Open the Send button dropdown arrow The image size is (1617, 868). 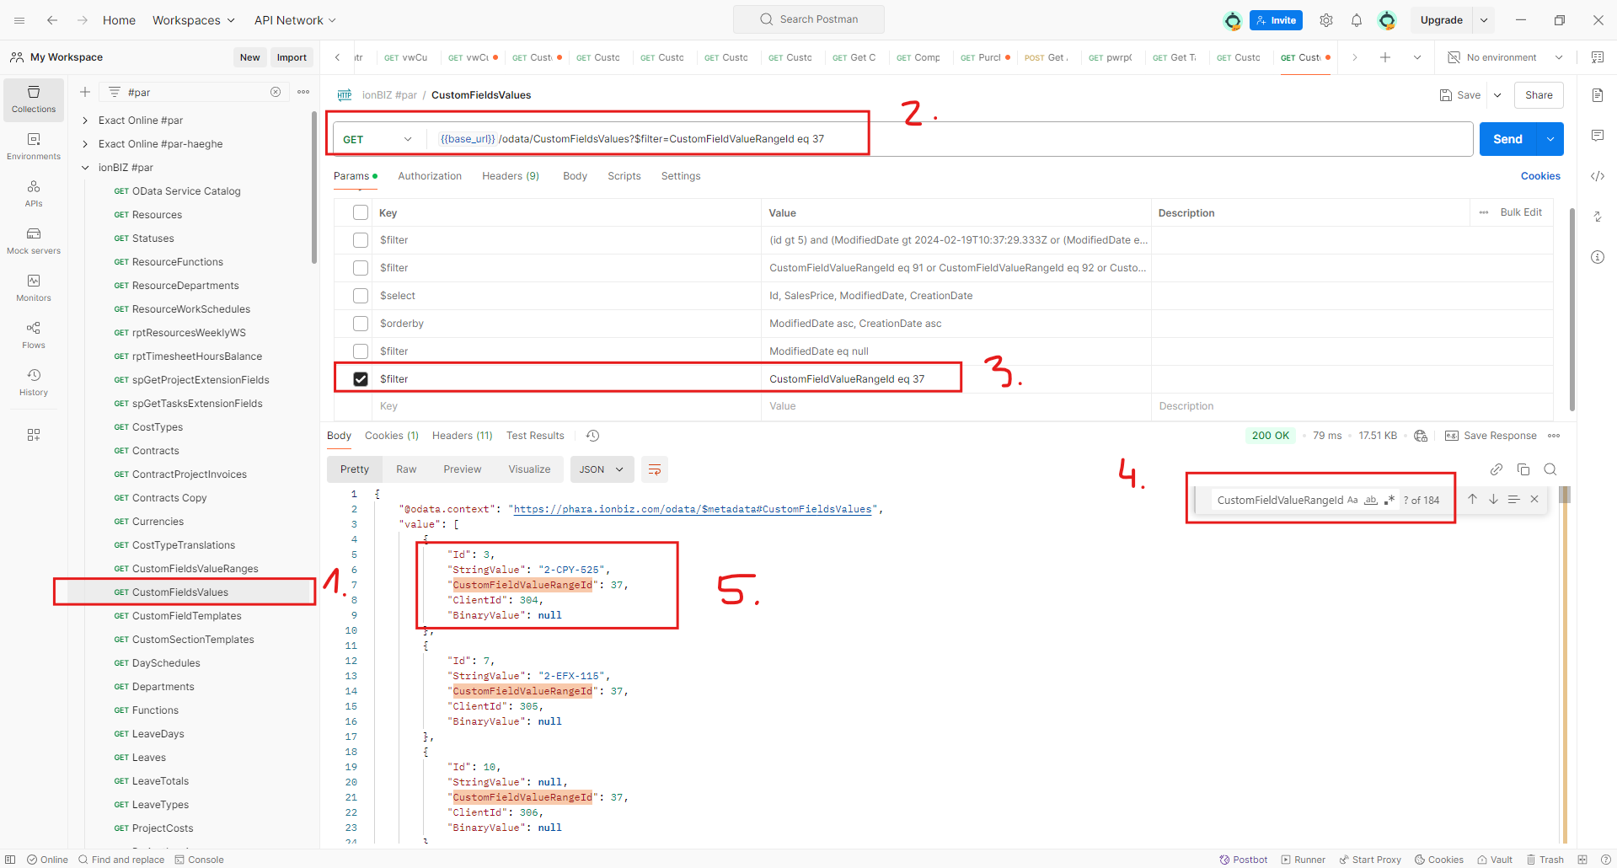tap(1550, 139)
